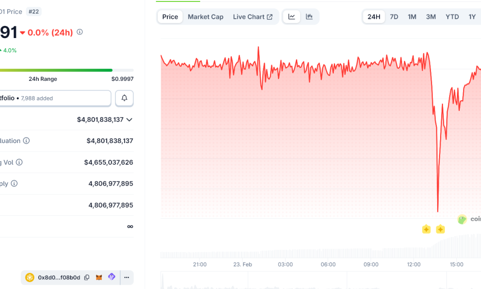Screen dimensions: 481x289
Task: Select the line chart view icon
Action: point(291,16)
